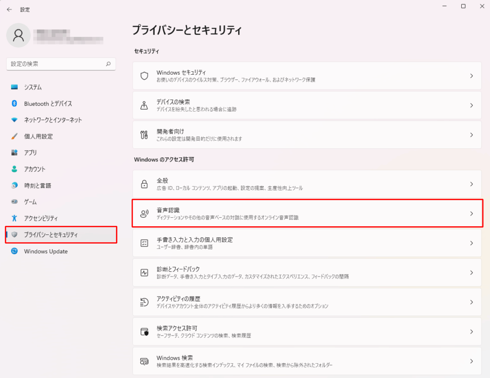Click the プライバシーとセキュリティ page heading
Image resolution: width=490 pixels, height=378 pixels.
tap(187, 30)
